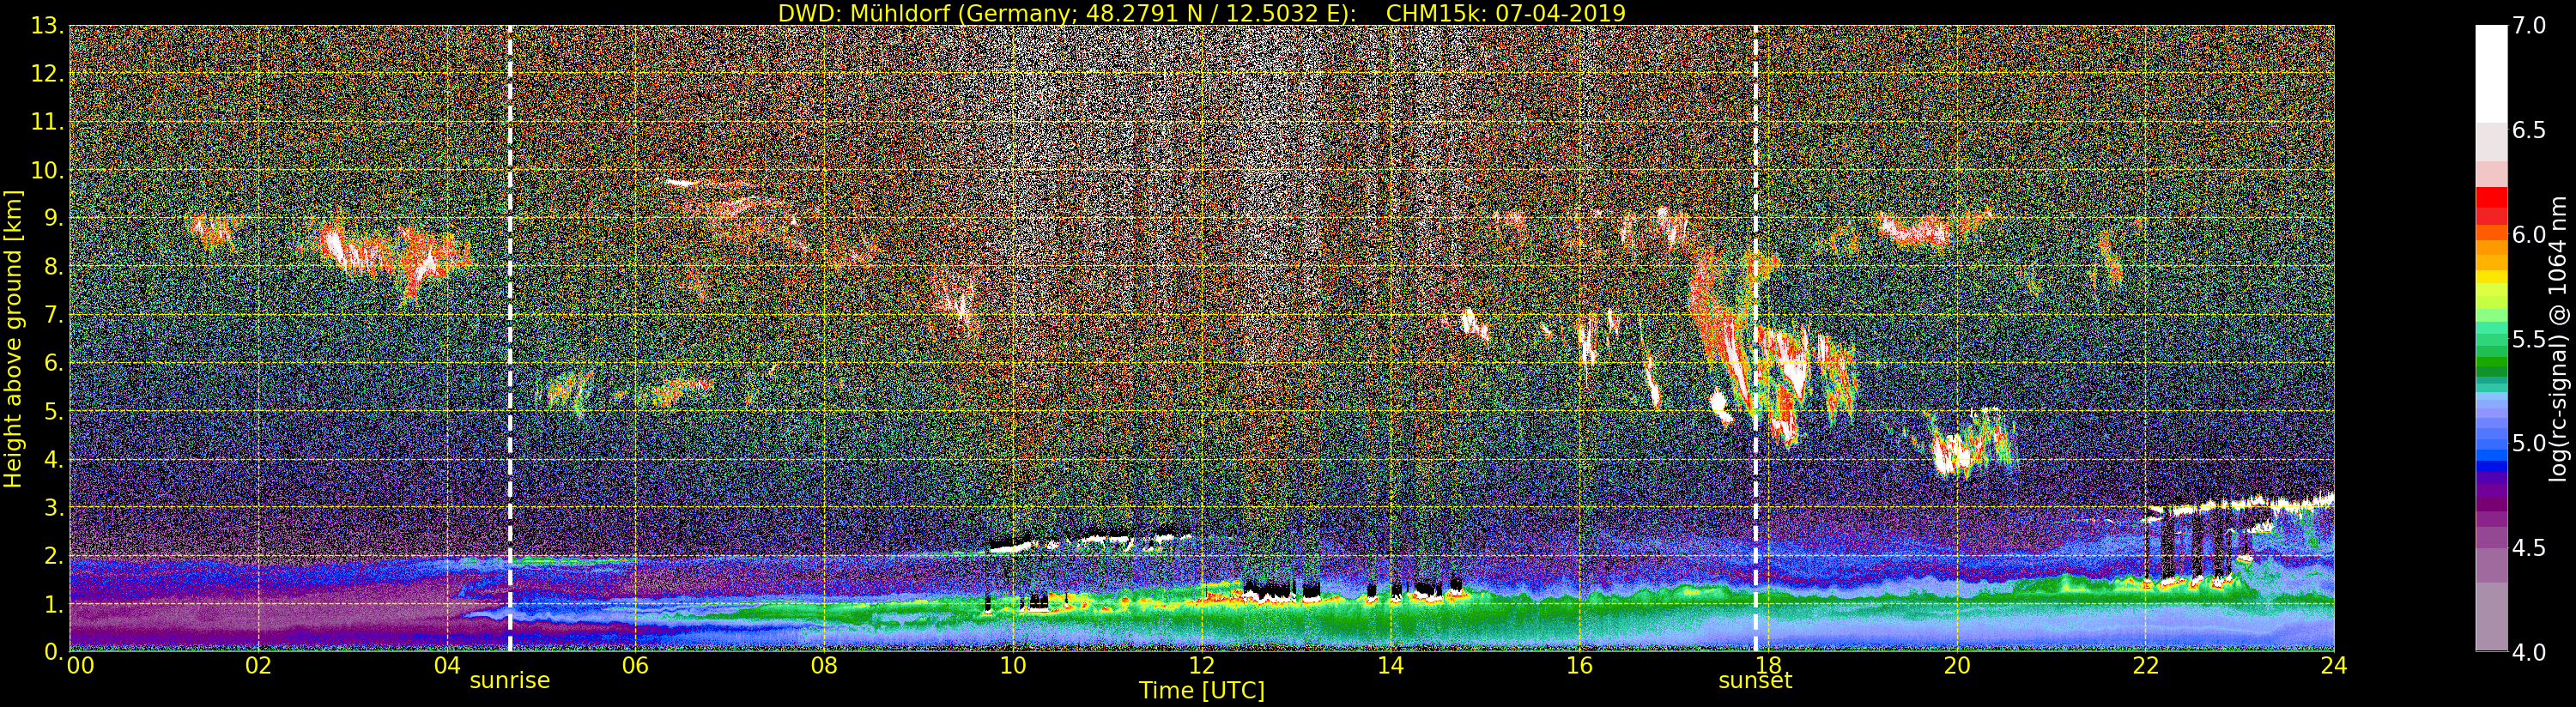Viewport: 2576px width, 707px height.
Task: Click time axis tick '18'
Action: (1768, 665)
